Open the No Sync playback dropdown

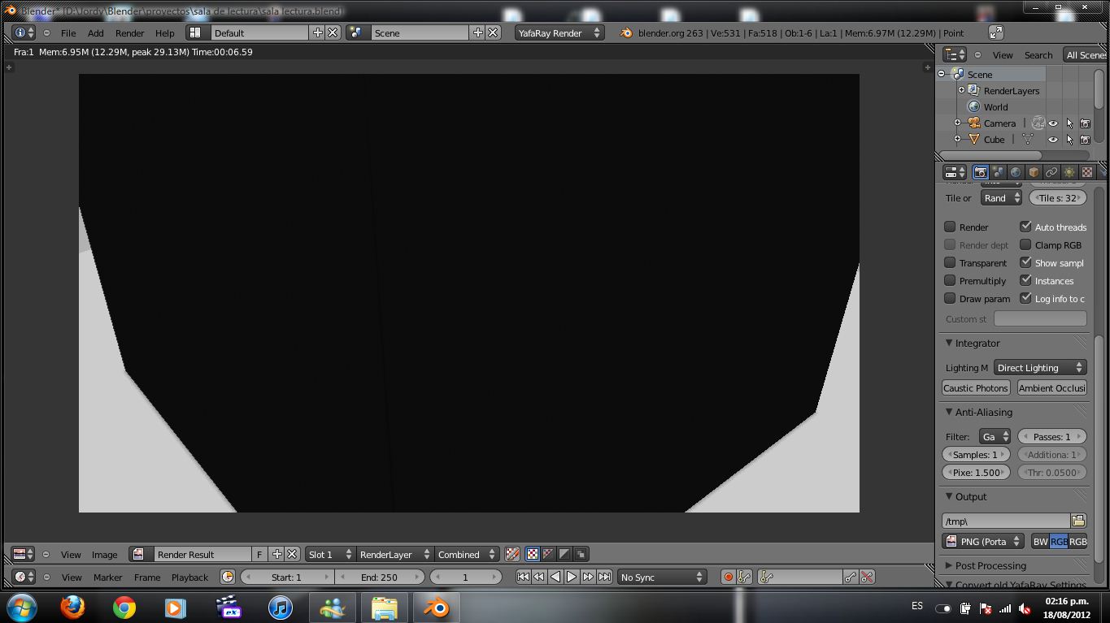pyautogui.click(x=661, y=577)
